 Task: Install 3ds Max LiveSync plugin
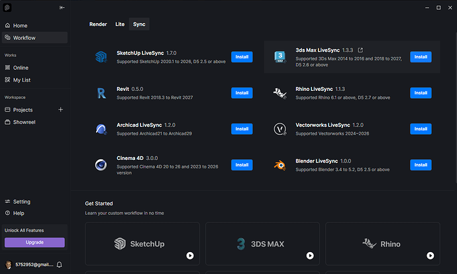coord(421,57)
